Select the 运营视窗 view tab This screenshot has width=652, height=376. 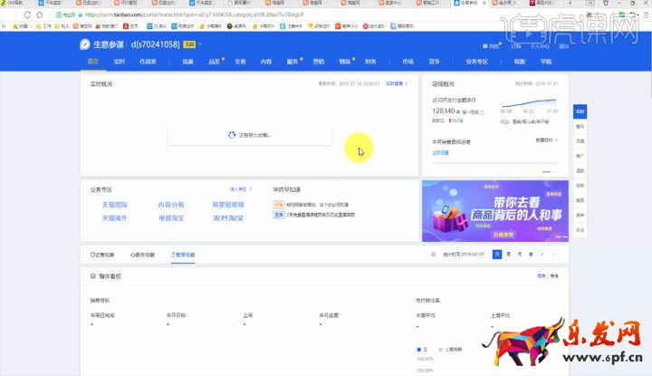tap(102, 255)
